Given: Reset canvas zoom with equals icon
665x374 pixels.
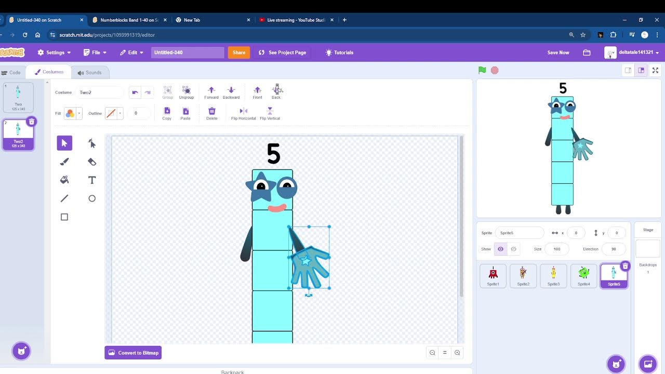Looking at the screenshot, I should click(445, 353).
